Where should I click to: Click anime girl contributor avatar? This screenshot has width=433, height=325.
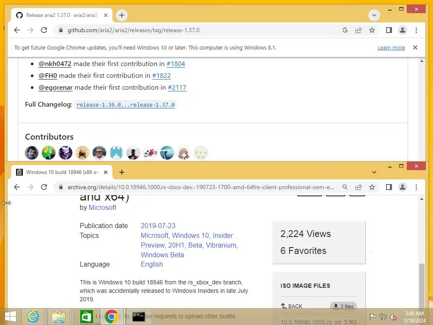[x=184, y=153]
